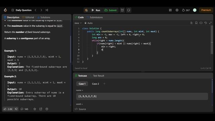This screenshot has height=121, width=215.
Task: Click the 'Example 1:' heading
Action: [x=10, y=51]
